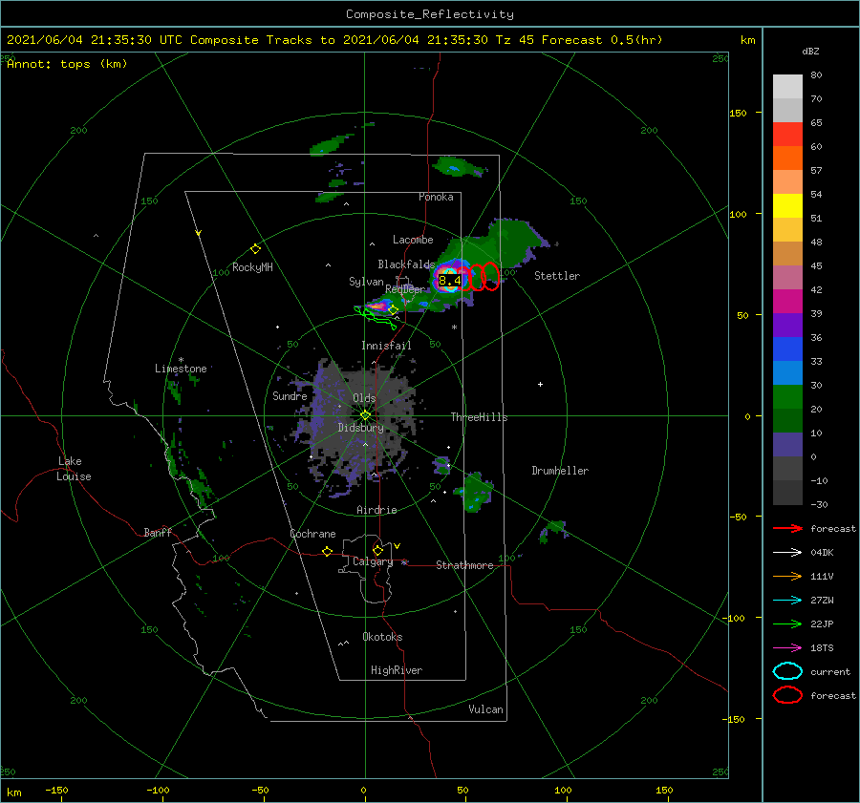Click the Vulcan city label

point(486,709)
